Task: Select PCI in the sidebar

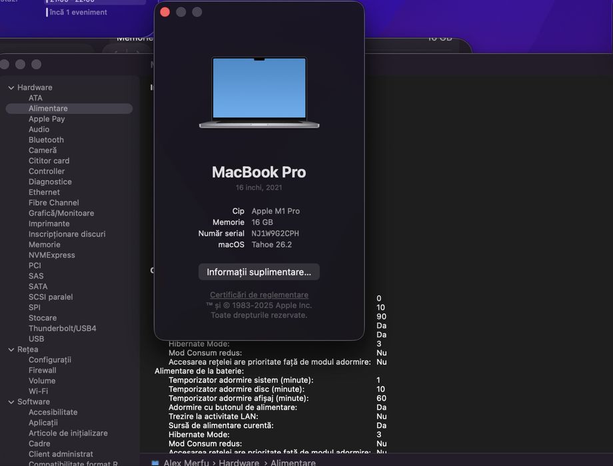Action: pos(35,266)
